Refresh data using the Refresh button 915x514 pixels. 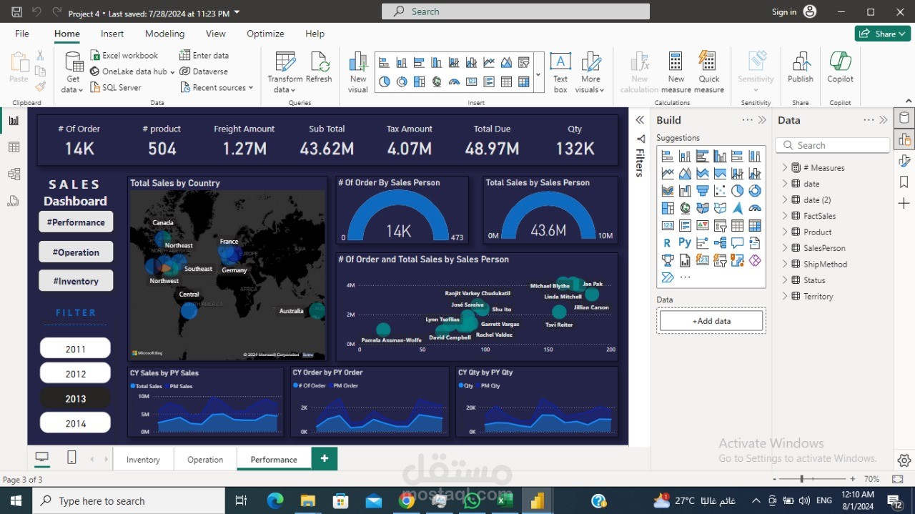coord(319,68)
